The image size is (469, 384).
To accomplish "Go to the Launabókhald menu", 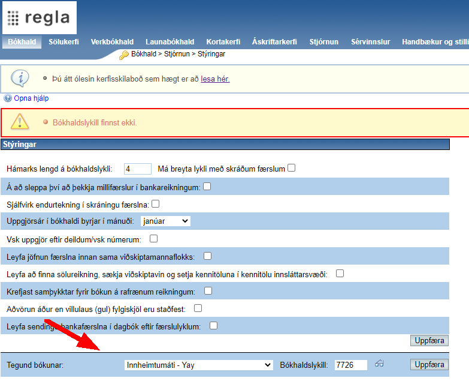I will pyautogui.click(x=170, y=42).
